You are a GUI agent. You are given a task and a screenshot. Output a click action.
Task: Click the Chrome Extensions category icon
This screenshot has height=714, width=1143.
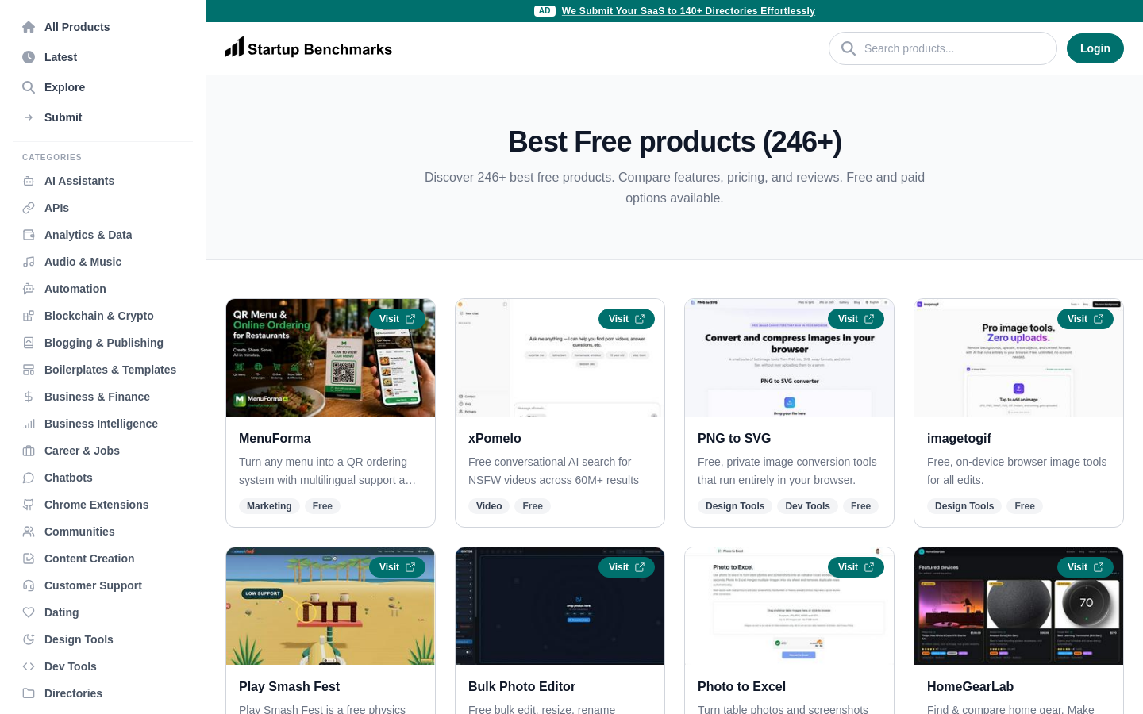click(29, 505)
